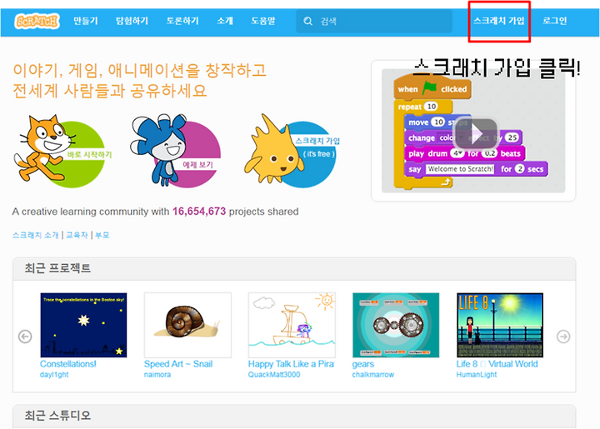Open author QuackMatt3000's profile
Viewport: 600px width, 429px height.
pyautogui.click(x=274, y=375)
